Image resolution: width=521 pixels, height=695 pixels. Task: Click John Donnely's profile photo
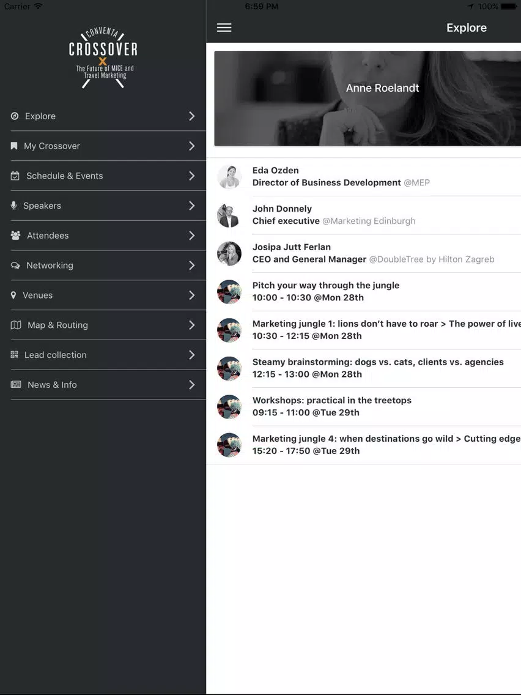tap(229, 215)
